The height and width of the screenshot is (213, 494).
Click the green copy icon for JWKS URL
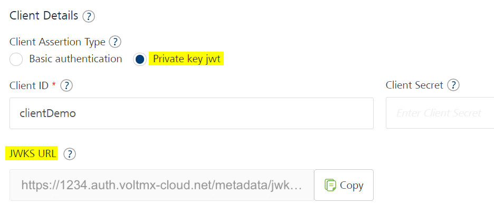331,185
